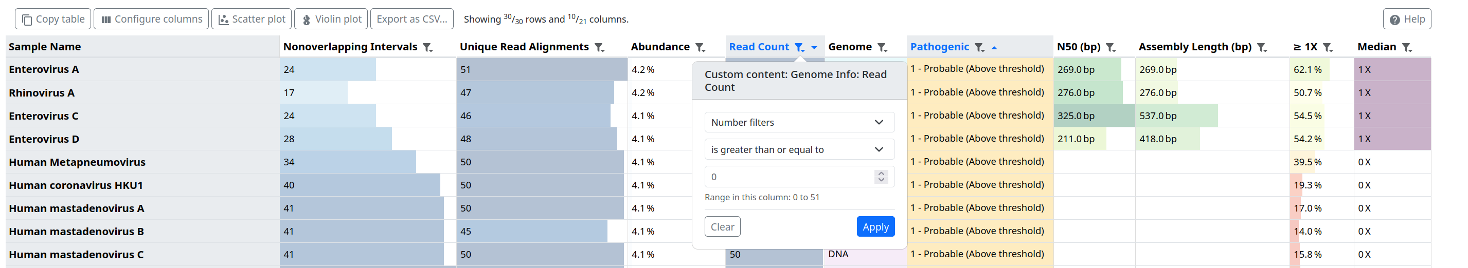Open the Configure columns dialog

pos(152,19)
